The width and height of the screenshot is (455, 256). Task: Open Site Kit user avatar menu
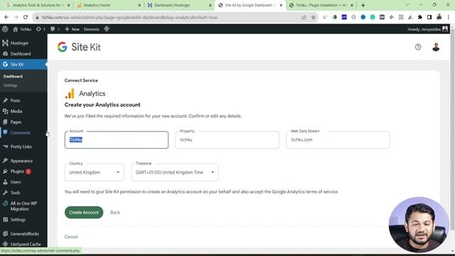[436, 47]
